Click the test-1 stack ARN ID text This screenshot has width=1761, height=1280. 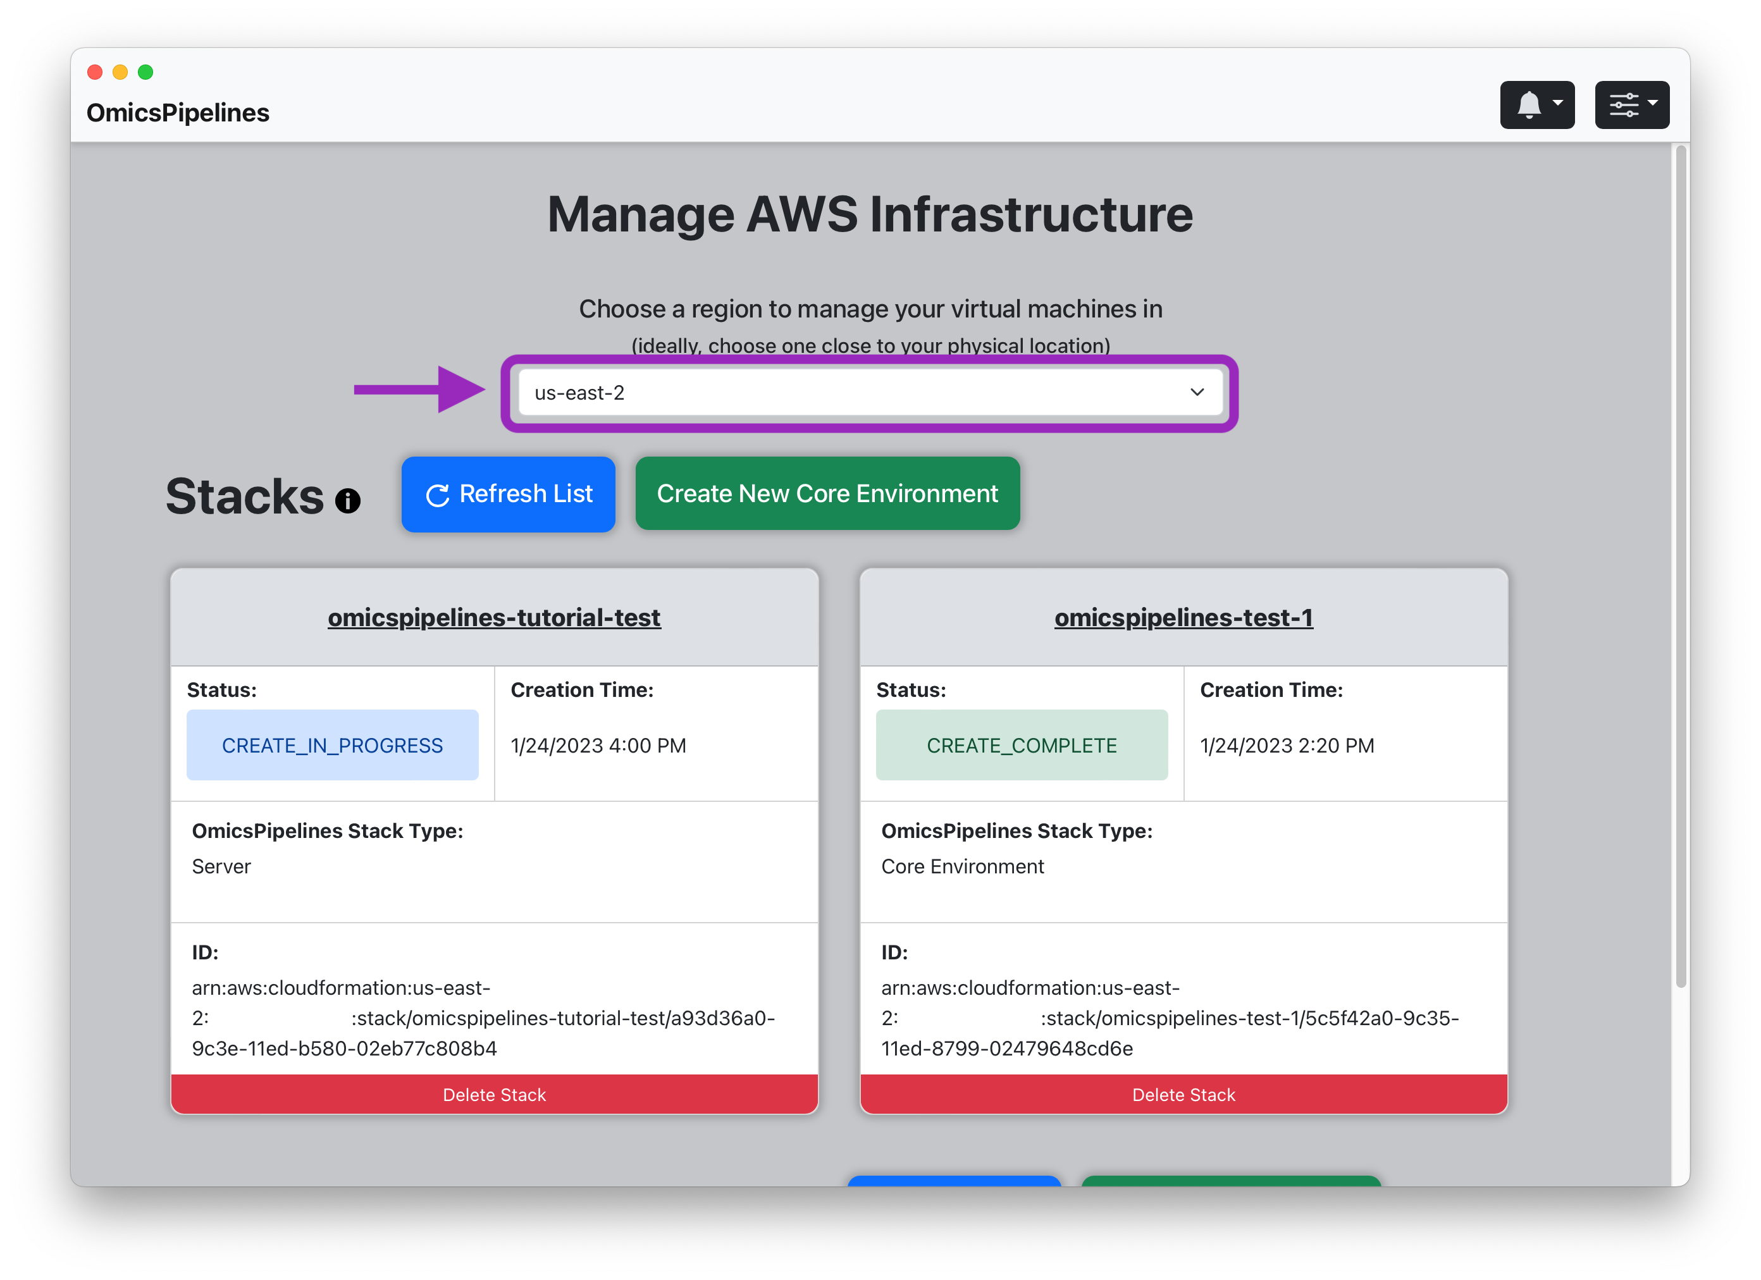point(1170,1018)
